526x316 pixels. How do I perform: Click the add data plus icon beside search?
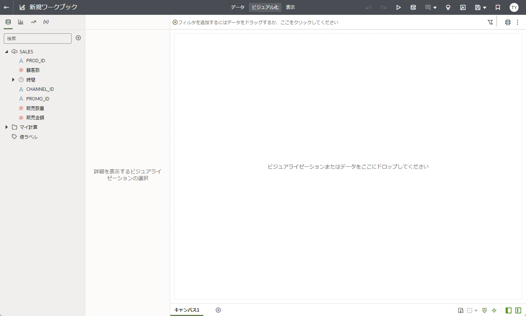pyautogui.click(x=78, y=38)
